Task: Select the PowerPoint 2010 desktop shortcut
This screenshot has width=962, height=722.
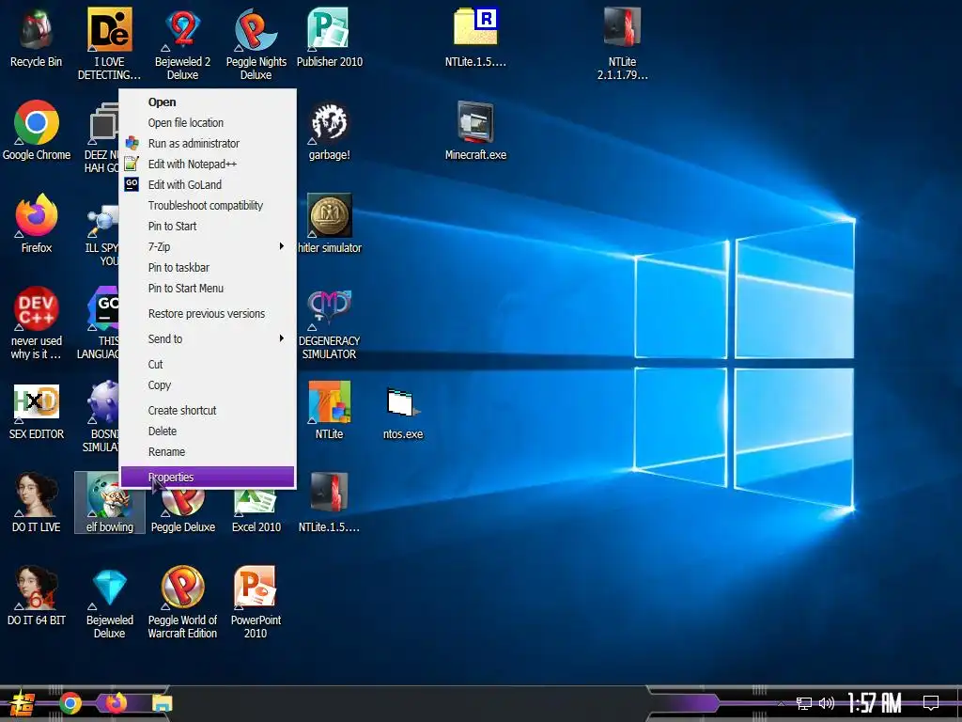Action: (x=256, y=602)
